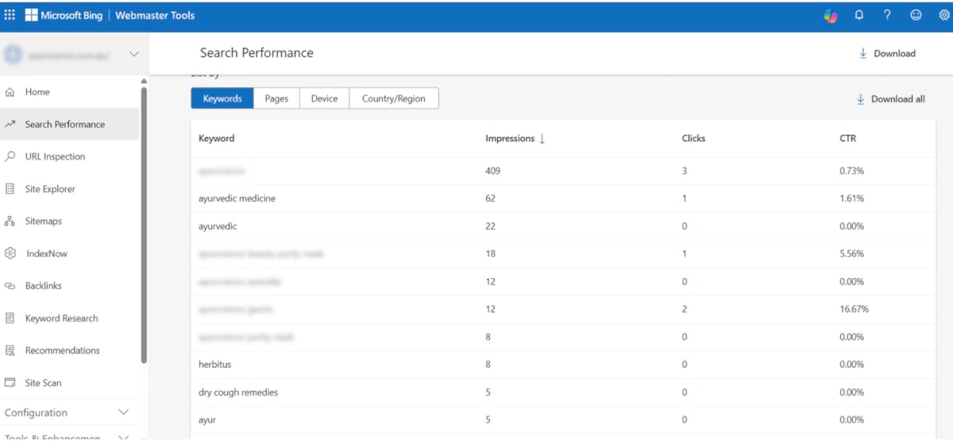The height and width of the screenshot is (441, 953).
Task: Expand the Configuration section
Action: [x=123, y=412]
